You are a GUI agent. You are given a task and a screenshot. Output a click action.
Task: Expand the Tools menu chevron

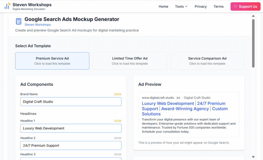coord(186,6)
